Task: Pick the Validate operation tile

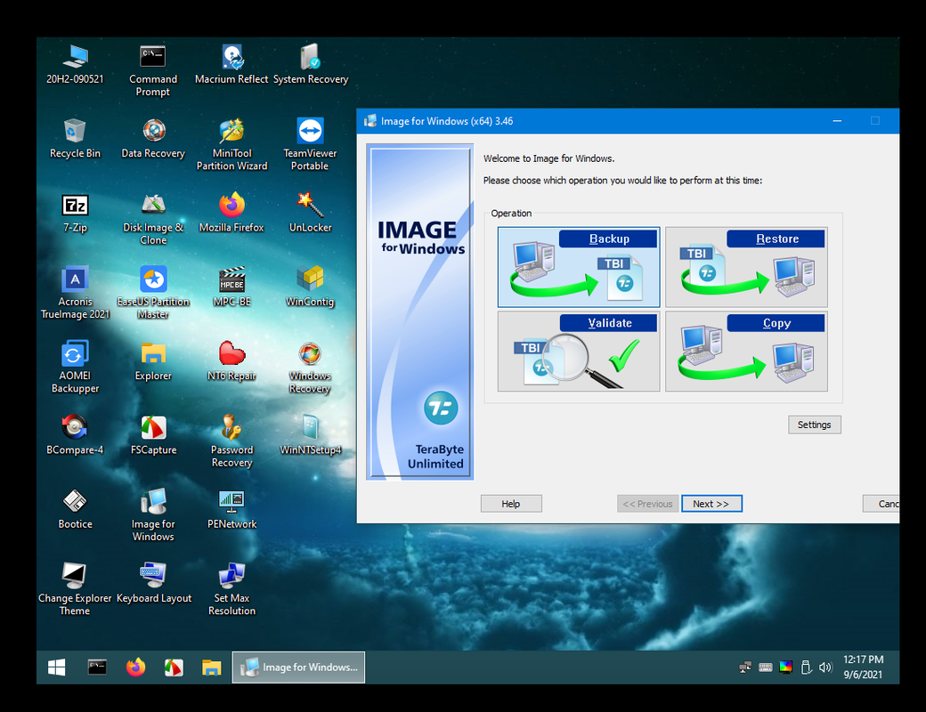Action: tap(579, 352)
